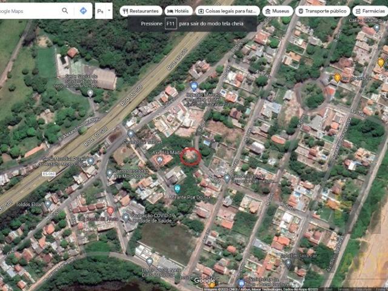The width and height of the screenshot is (388, 291).
Task: Click the search magnifier icon
Action: coord(65,11)
